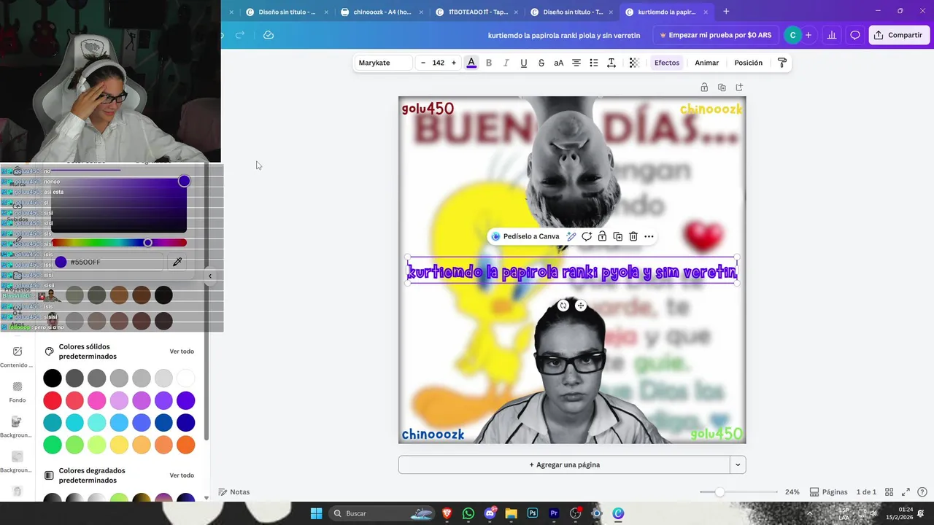Open the Fondo sidebar option
Viewport: 934px width, 525px height.
[x=18, y=392]
